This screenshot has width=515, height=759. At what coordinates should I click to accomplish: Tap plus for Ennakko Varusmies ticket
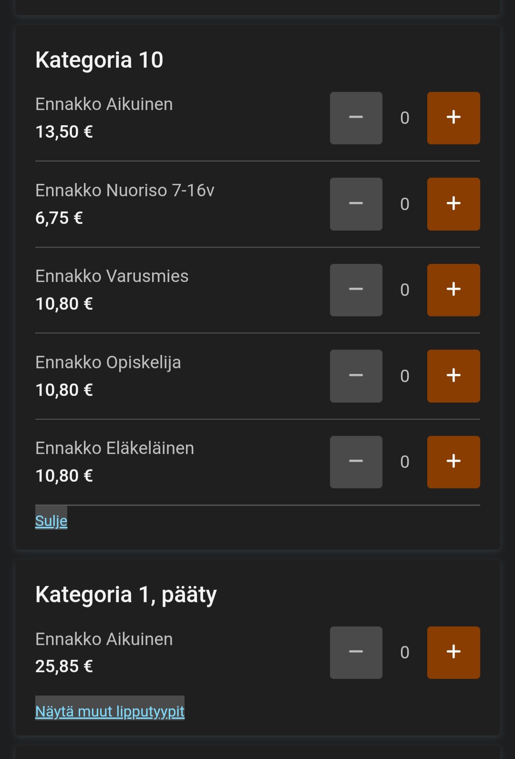pyautogui.click(x=453, y=290)
